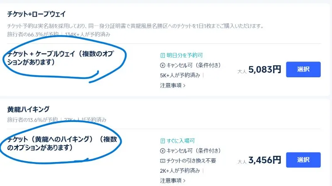
Task: Click the icon beside すぐに入場可
Action: pyautogui.click(x=163, y=141)
